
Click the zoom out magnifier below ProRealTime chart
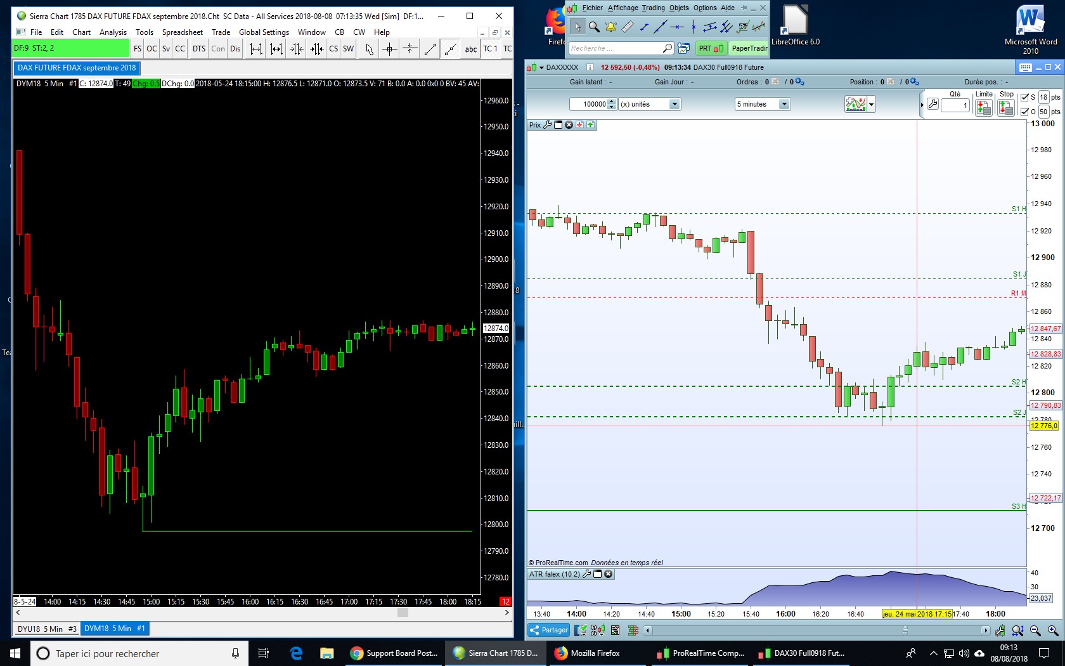[1035, 630]
